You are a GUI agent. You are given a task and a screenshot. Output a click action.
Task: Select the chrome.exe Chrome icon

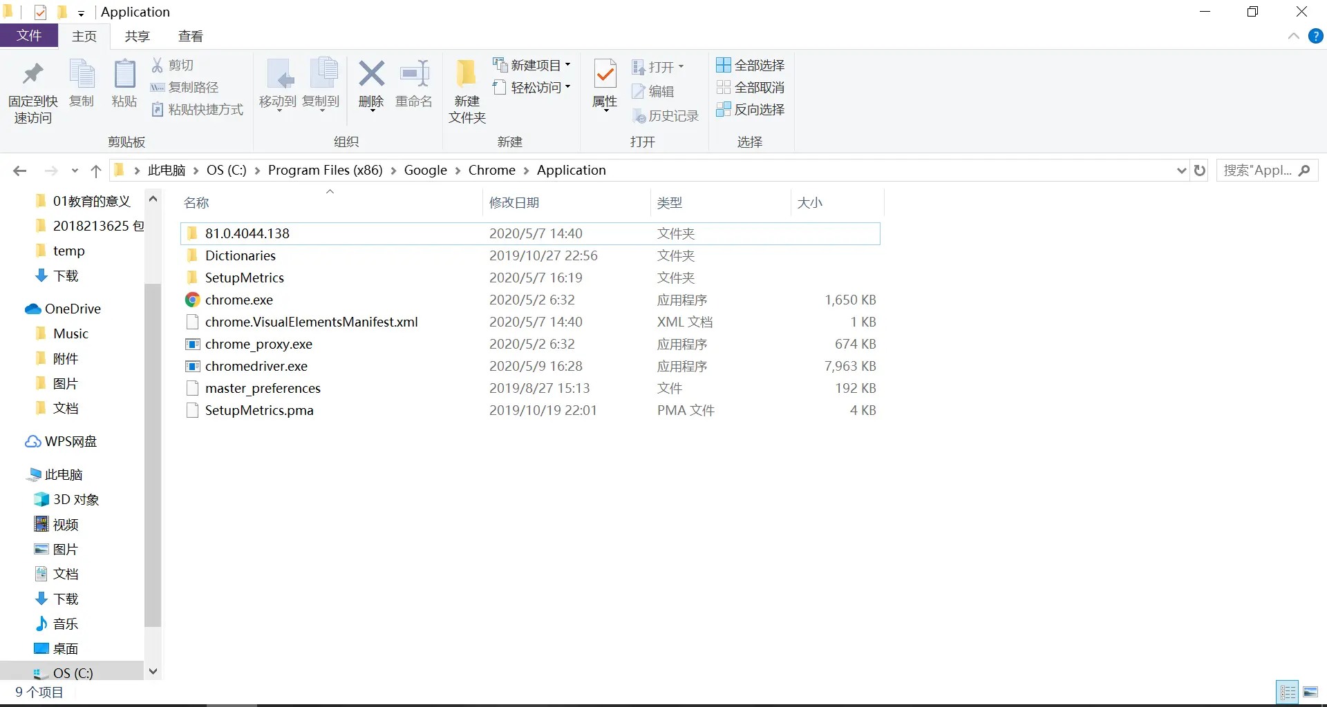coord(192,300)
